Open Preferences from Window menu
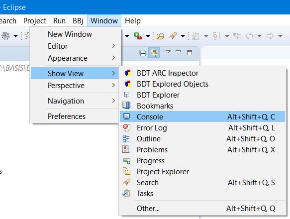 coord(75,116)
